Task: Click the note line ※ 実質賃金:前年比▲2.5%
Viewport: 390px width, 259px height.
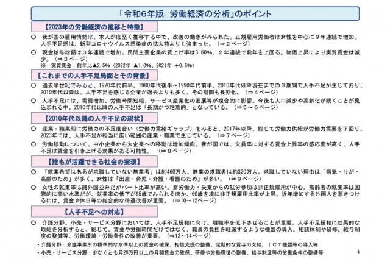Action: 118,66
